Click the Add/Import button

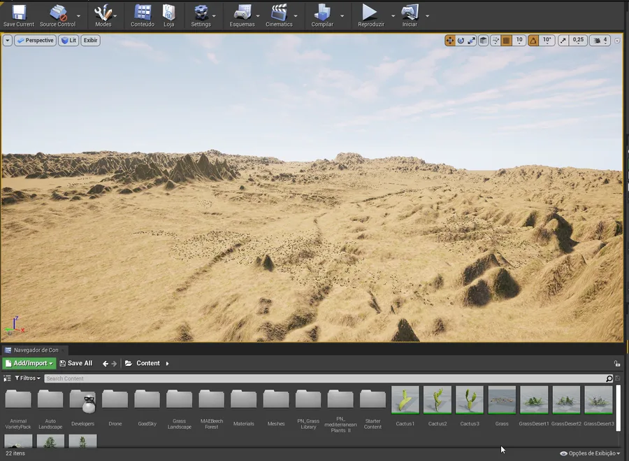29,364
